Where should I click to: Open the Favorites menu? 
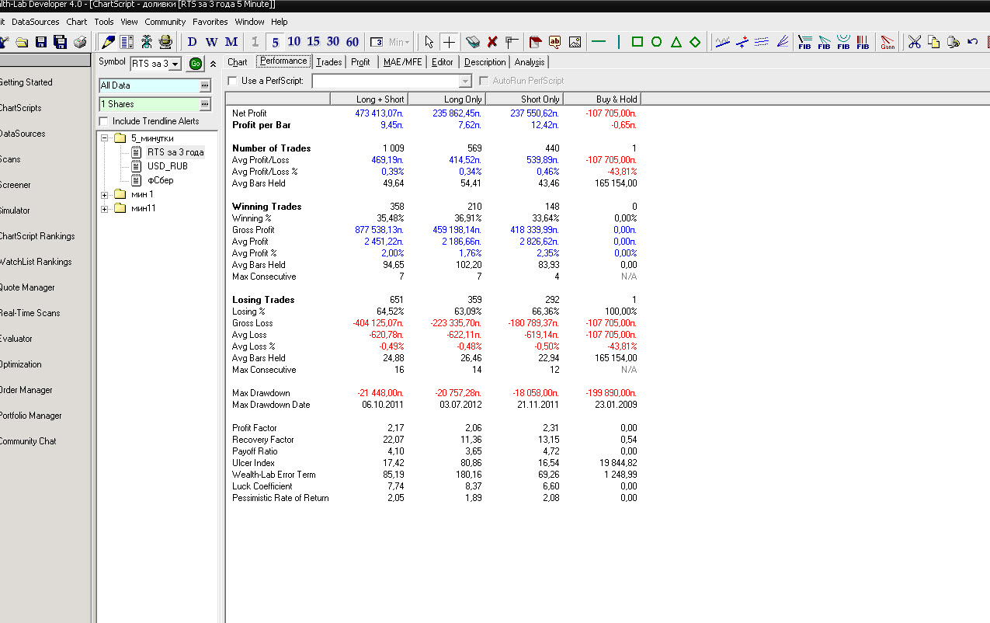point(210,22)
